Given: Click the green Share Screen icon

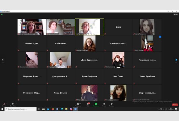Looking at the screenshot, I should 96,104.
